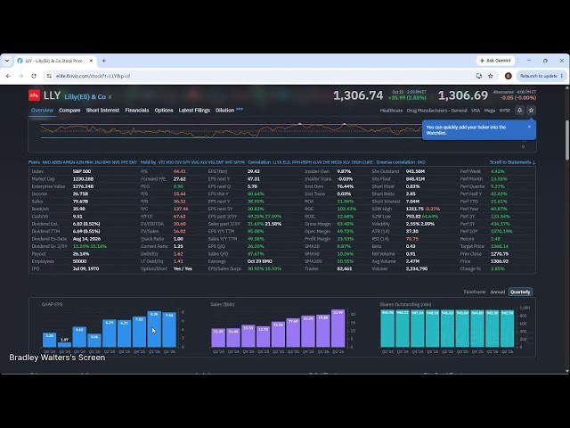Click the S&P 500 index value

coord(82,171)
